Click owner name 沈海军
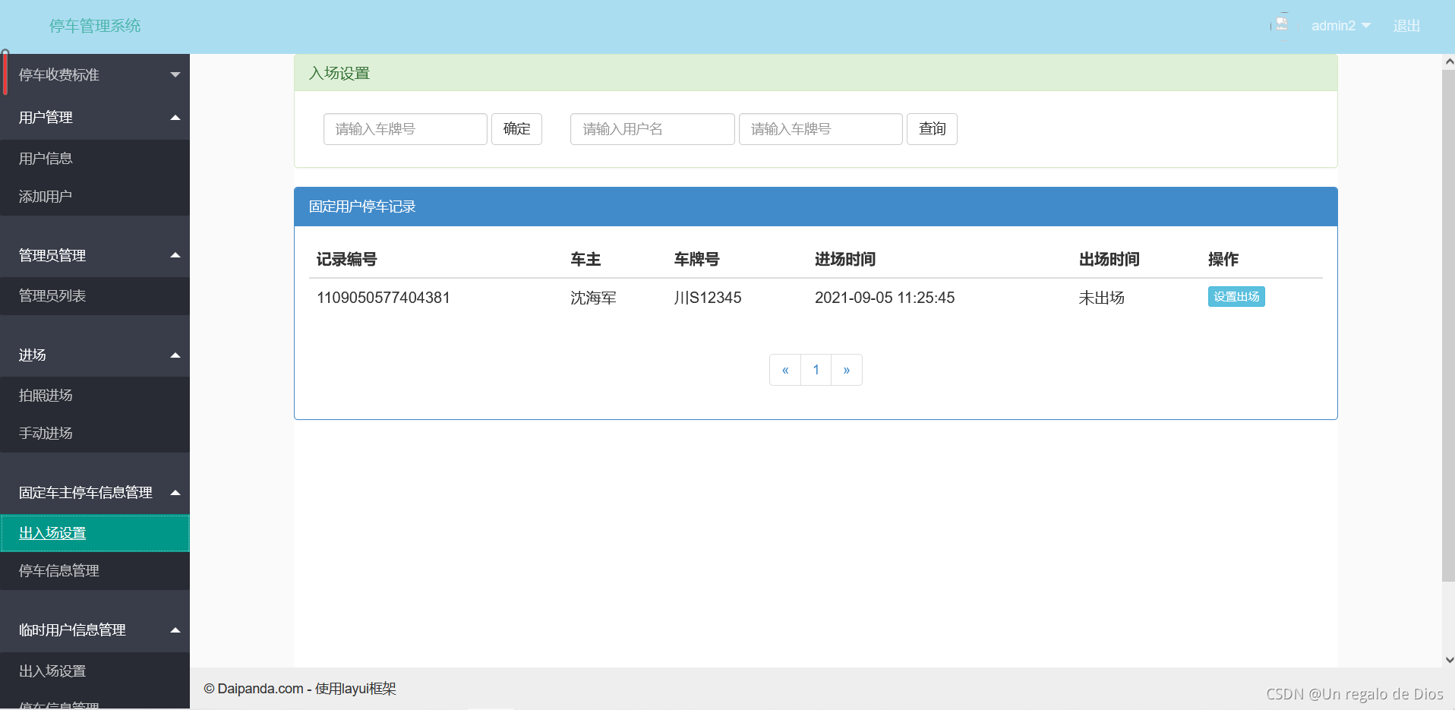This screenshot has height=710, width=1455. point(593,298)
